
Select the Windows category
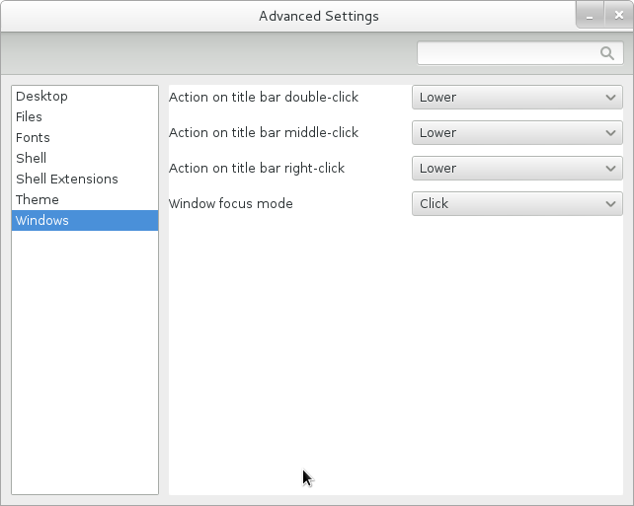pyautogui.click(x=85, y=221)
